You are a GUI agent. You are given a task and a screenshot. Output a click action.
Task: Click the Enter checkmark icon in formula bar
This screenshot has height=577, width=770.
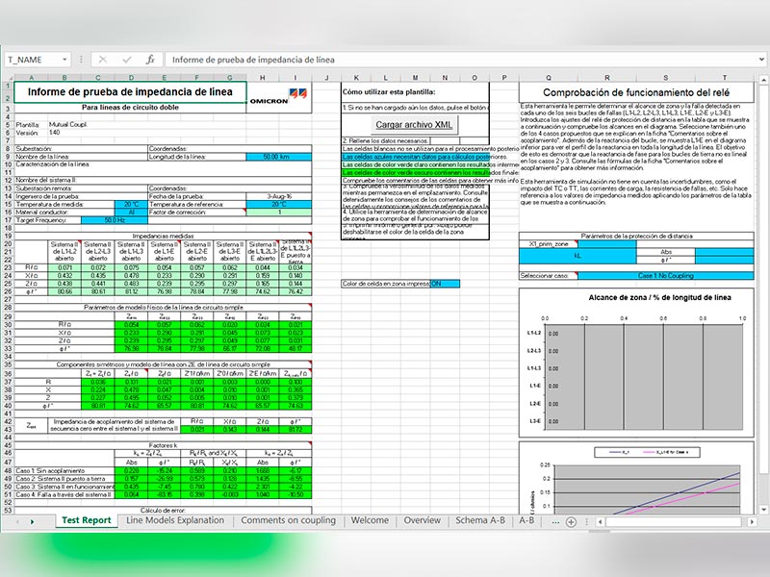(126, 60)
